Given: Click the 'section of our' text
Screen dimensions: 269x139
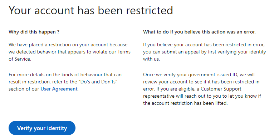Looking at the screenshot, I should [24, 89].
